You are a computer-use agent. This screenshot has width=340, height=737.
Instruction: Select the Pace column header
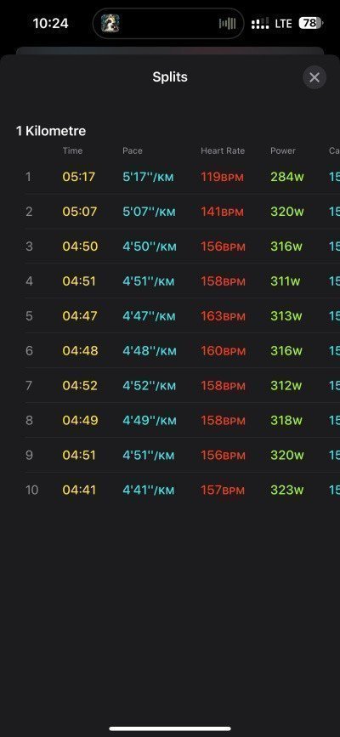click(x=132, y=150)
